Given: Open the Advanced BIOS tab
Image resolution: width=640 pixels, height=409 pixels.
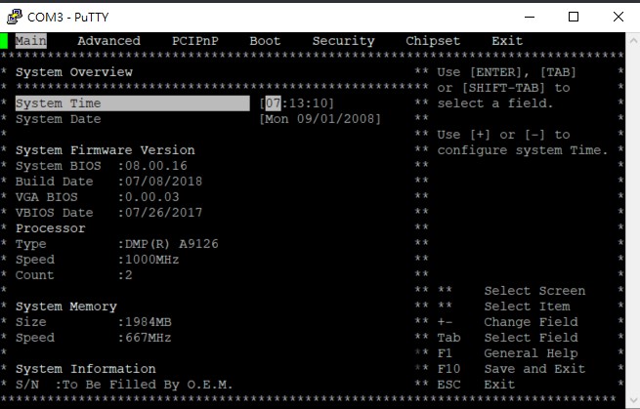Looking at the screenshot, I should click(x=109, y=41).
